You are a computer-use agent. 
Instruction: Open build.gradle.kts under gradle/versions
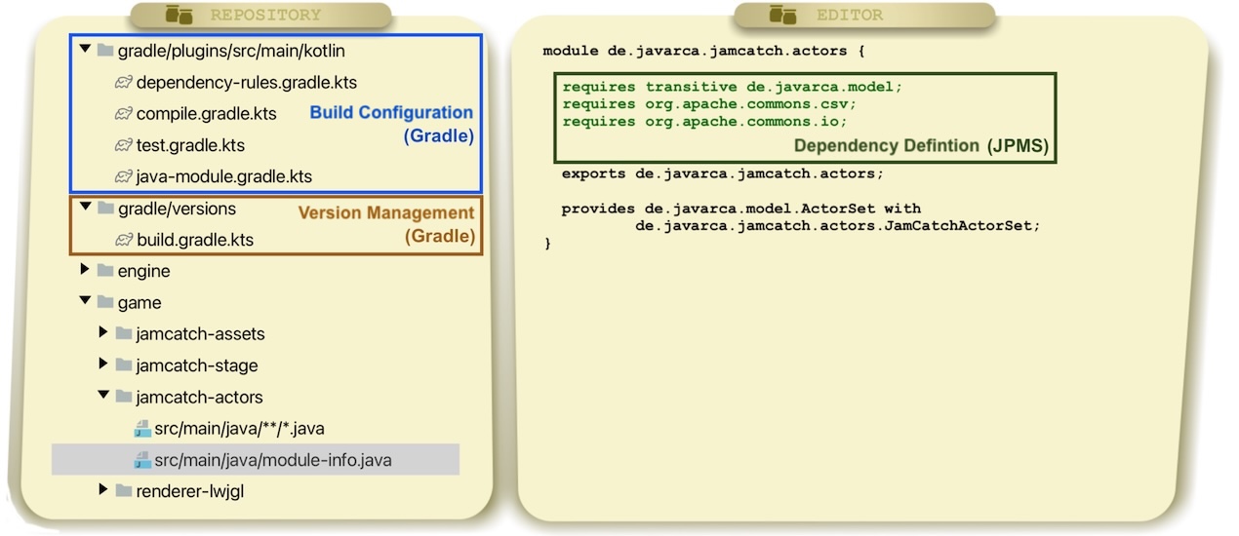pos(195,240)
